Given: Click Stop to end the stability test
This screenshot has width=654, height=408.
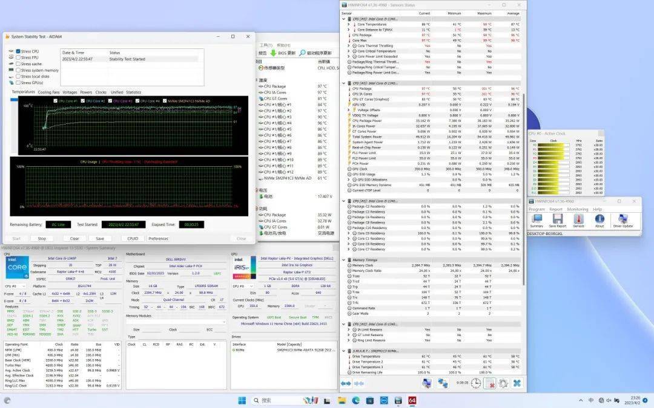Looking at the screenshot, I should click(x=42, y=239).
